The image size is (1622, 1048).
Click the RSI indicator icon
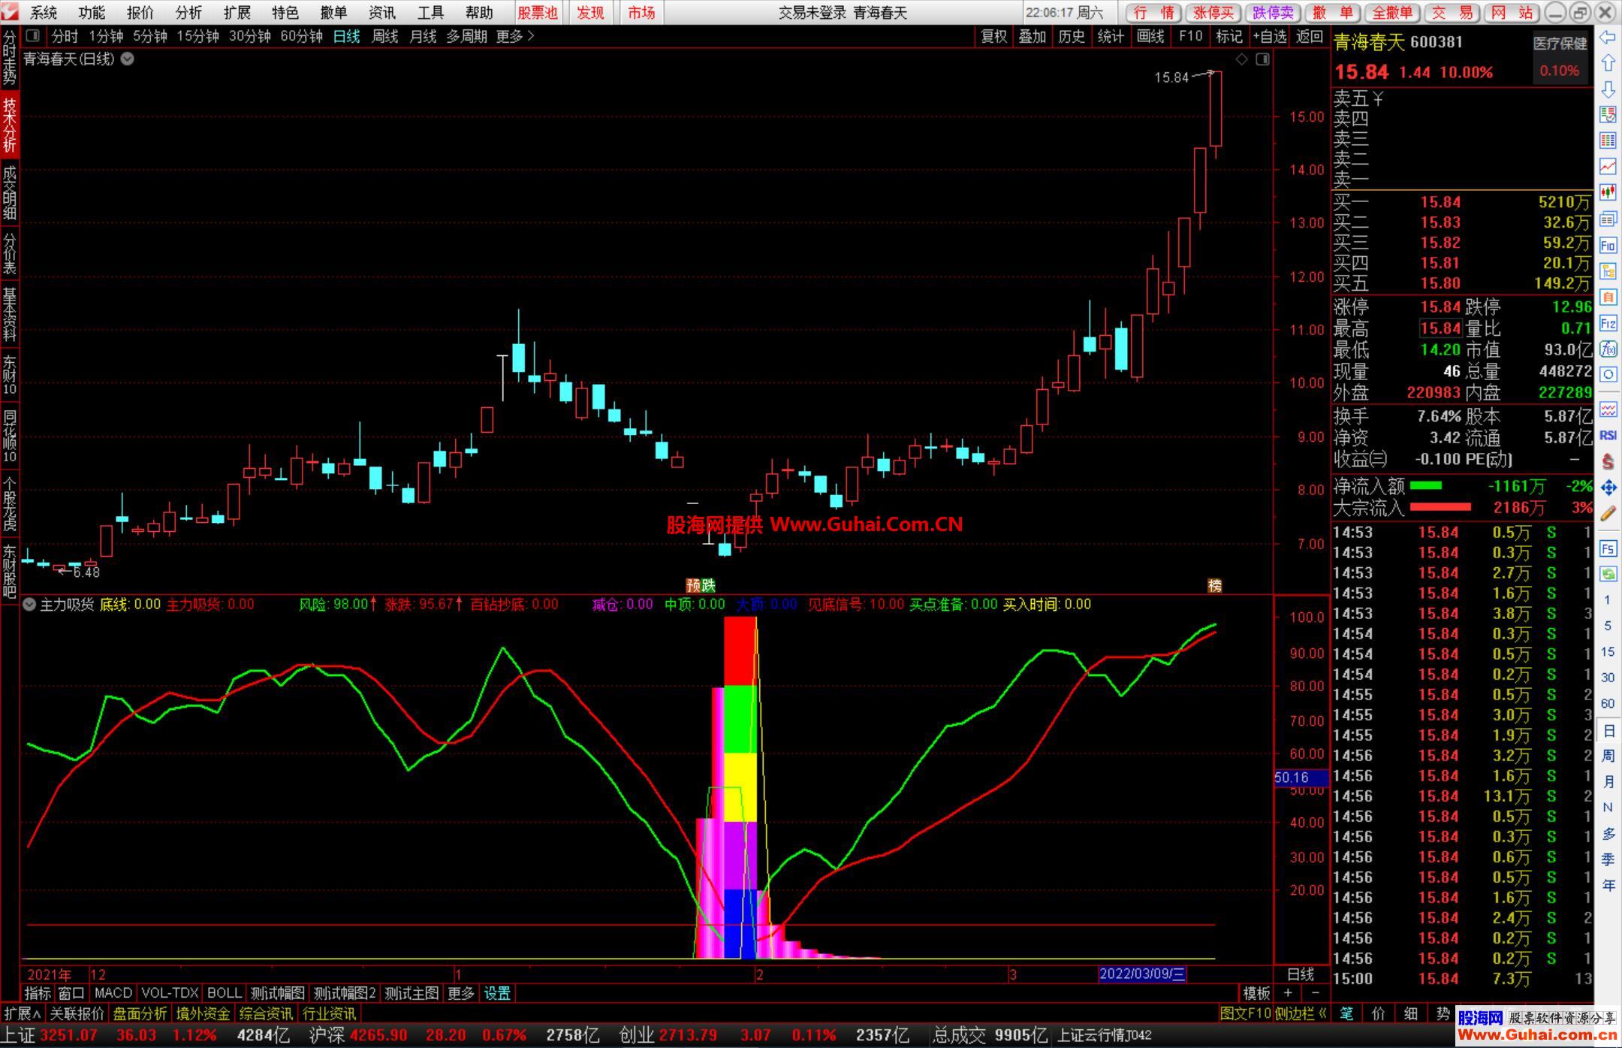click(x=1608, y=436)
